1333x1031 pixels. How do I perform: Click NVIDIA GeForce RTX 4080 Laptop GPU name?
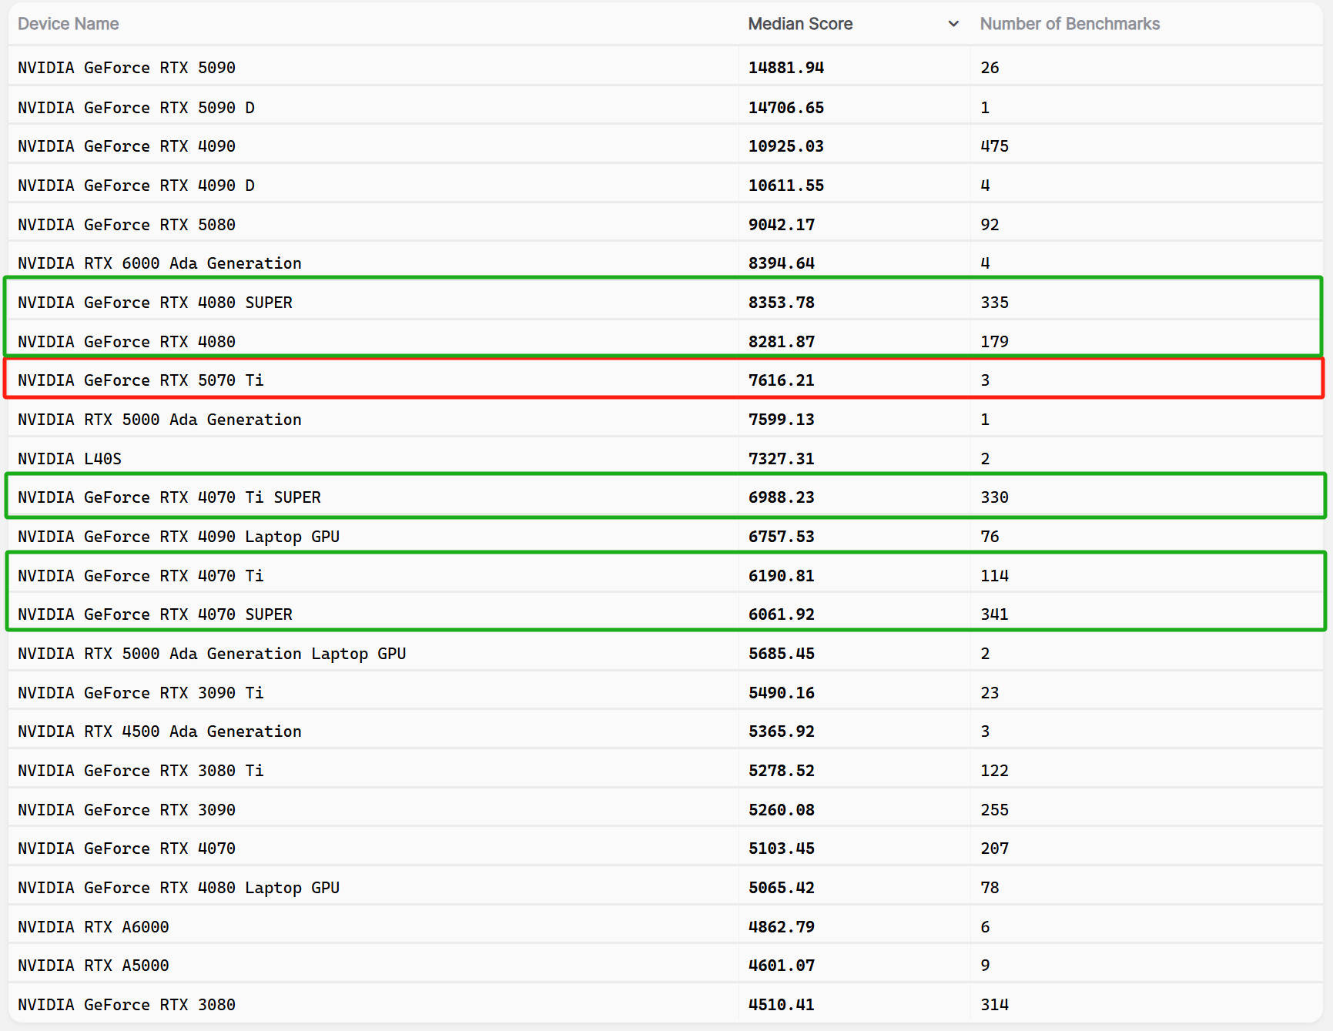coord(179,888)
